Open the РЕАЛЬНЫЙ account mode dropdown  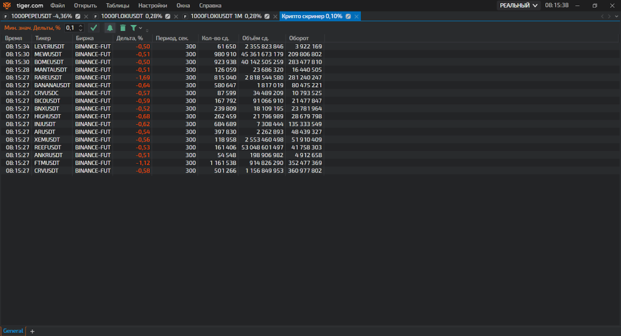click(x=519, y=5)
